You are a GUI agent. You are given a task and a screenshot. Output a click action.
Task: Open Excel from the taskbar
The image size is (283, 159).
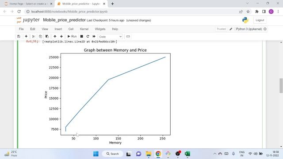(187, 154)
